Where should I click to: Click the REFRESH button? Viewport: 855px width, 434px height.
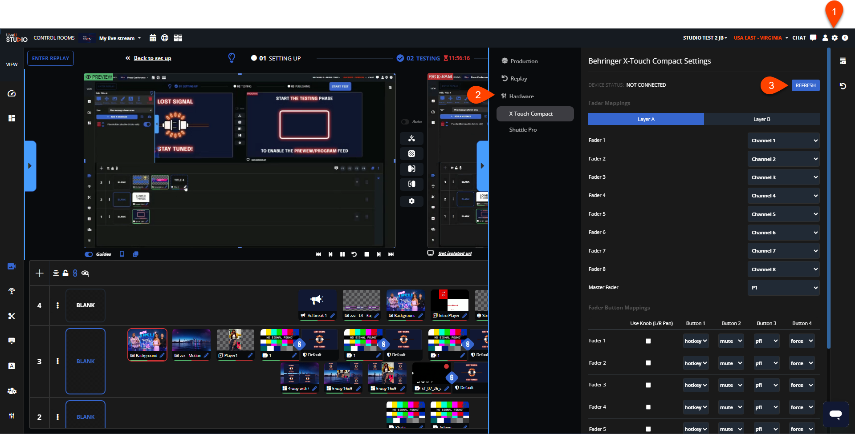(805, 85)
